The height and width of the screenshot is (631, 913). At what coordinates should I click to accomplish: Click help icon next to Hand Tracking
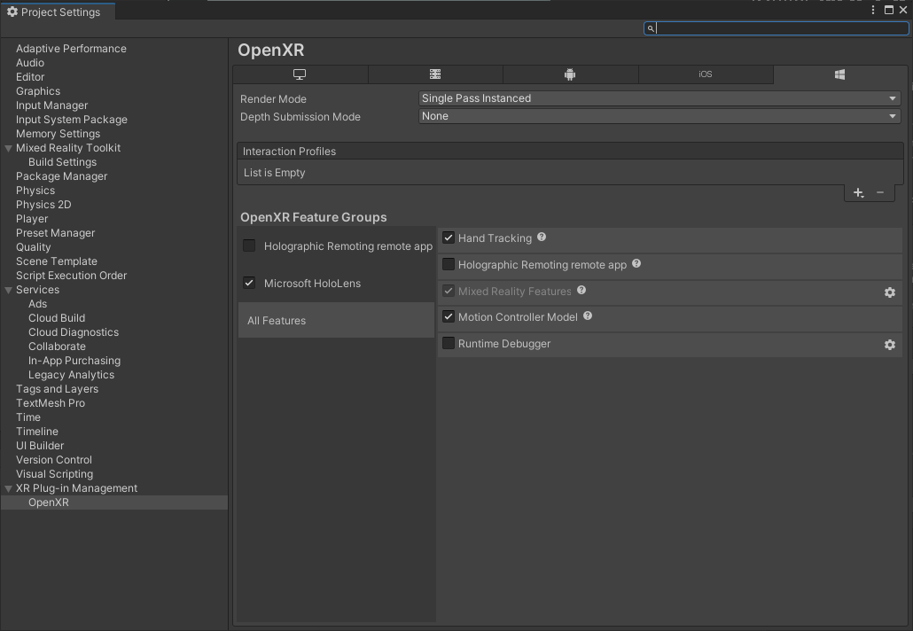click(x=542, y=238)
